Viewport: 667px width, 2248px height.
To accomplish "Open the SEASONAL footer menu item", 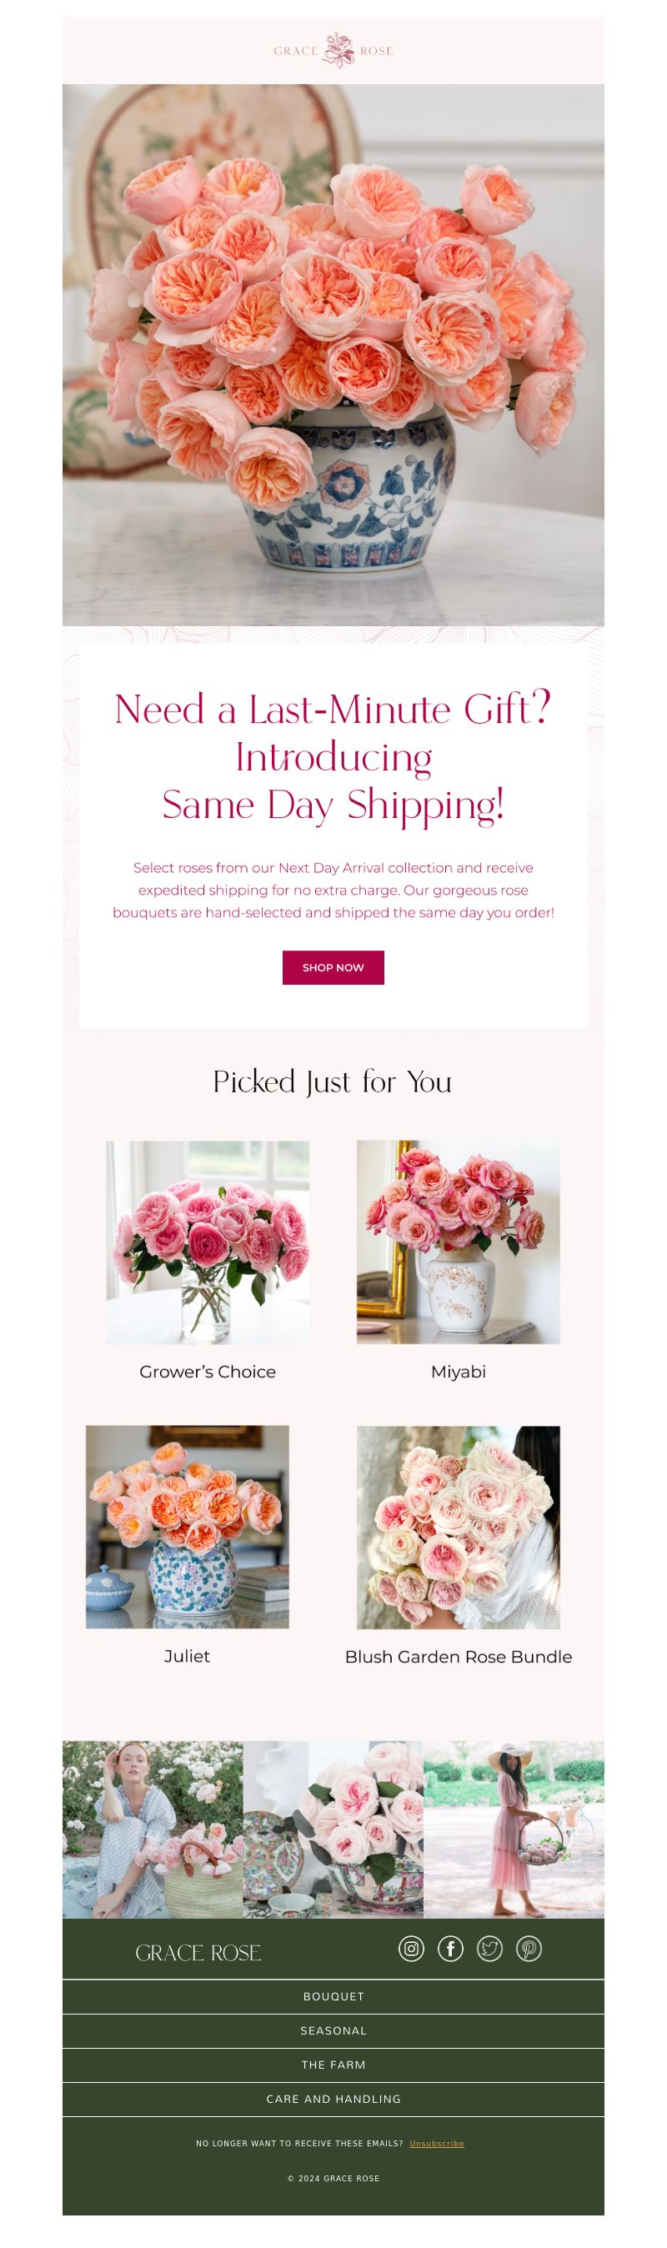I will pos(333,2030).
